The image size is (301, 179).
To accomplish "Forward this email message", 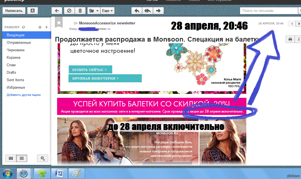I will [x=158, y=11].
